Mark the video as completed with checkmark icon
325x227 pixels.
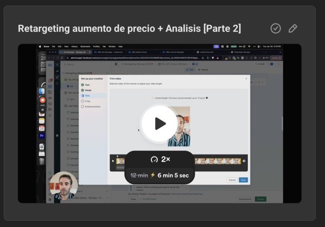pos(275,28)
